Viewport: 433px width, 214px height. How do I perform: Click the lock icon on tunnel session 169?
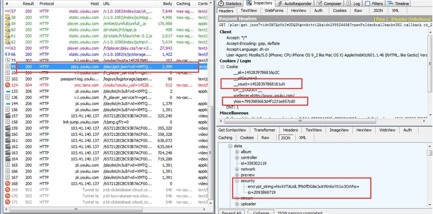7,190
